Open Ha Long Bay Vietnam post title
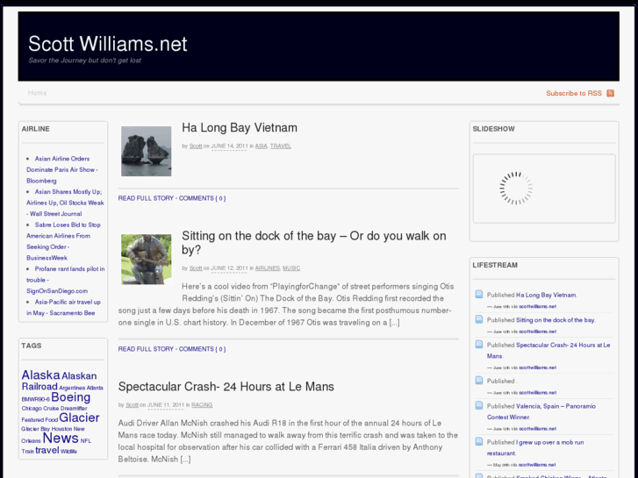Image resolution: width=638 pixels, height=478 pixels. pos(240,128)
